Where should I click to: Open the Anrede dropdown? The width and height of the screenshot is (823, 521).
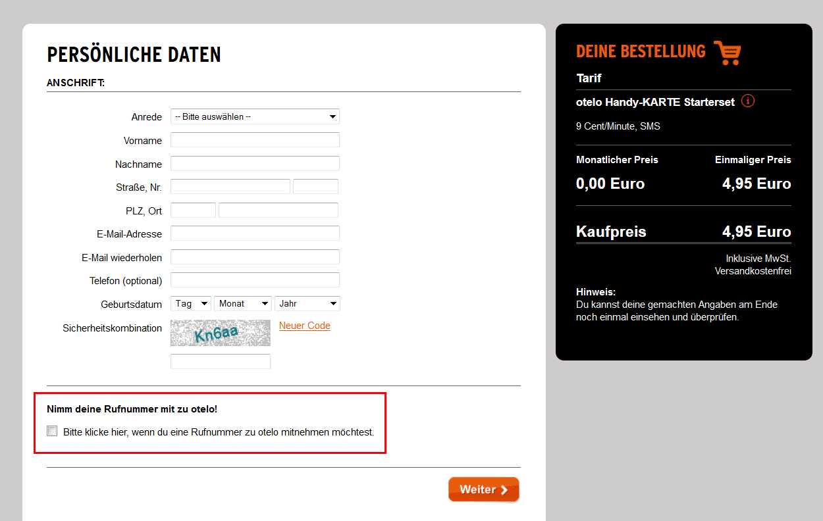pyautogui.click(x=255, y=116)
